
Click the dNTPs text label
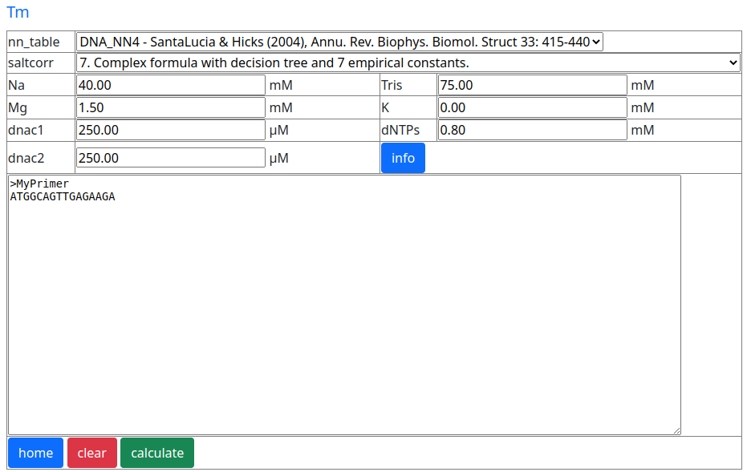400,130
